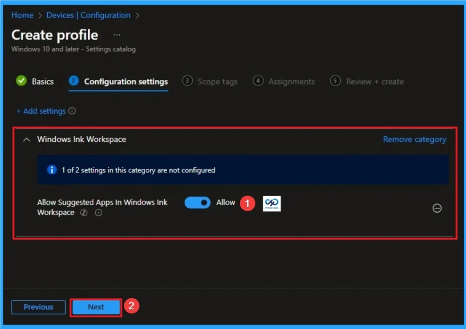Click the info icon next to the Ink setting
Image resolution: width=466 pixels, height=329 pixels.
tap(98, 213)
